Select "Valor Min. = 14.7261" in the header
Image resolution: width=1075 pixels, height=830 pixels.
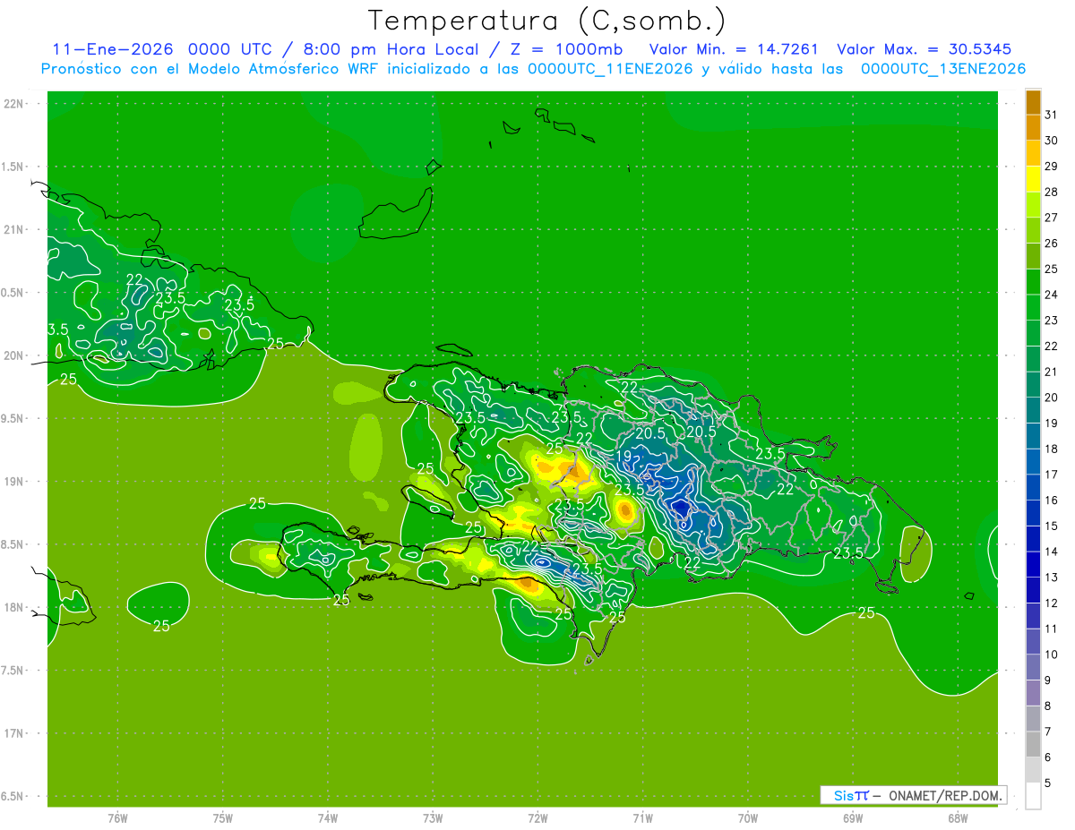(734, 49)
